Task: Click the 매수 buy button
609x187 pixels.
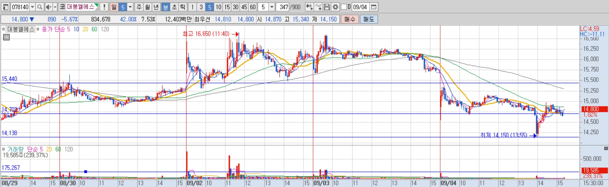Action: 350,19
